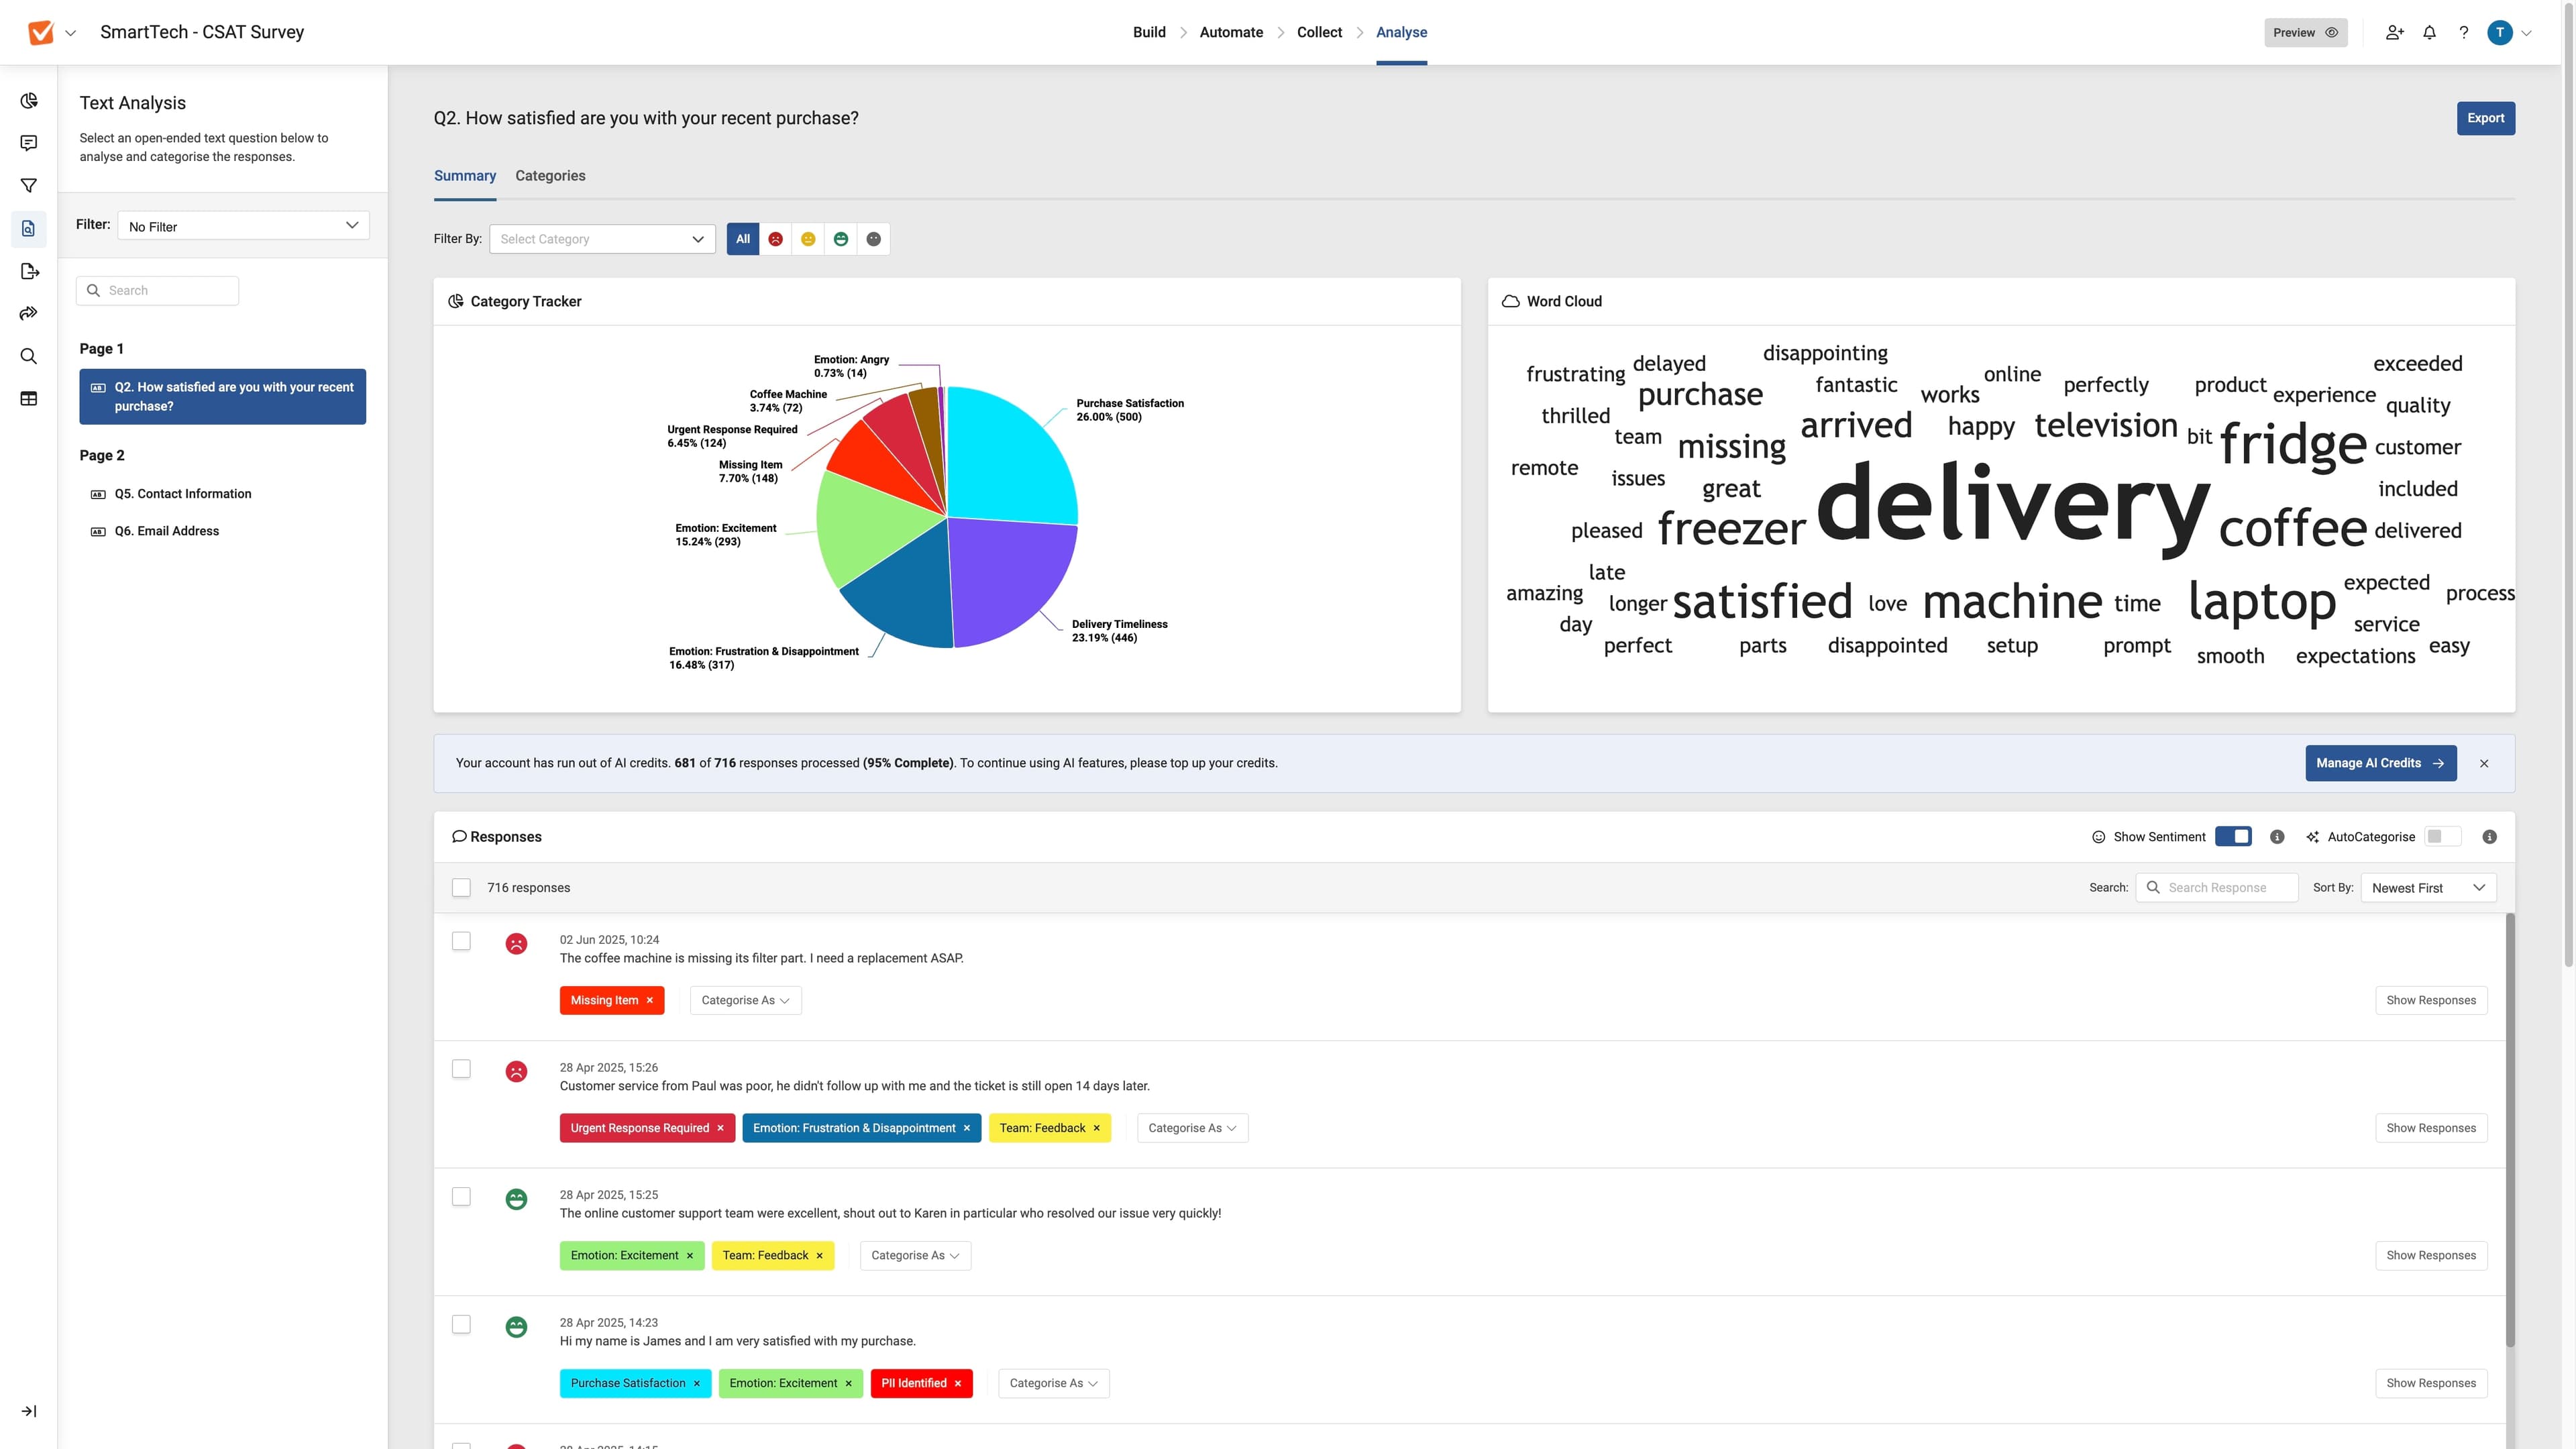Toggle AutoCategorise switch
The image size is (2576, 1449).
pos(2443,837)
